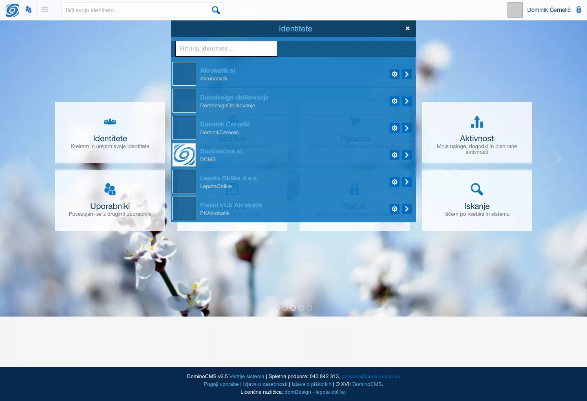Open settings gear for Akrobatik.si
587x401 pixels.
tap(395, 74)
